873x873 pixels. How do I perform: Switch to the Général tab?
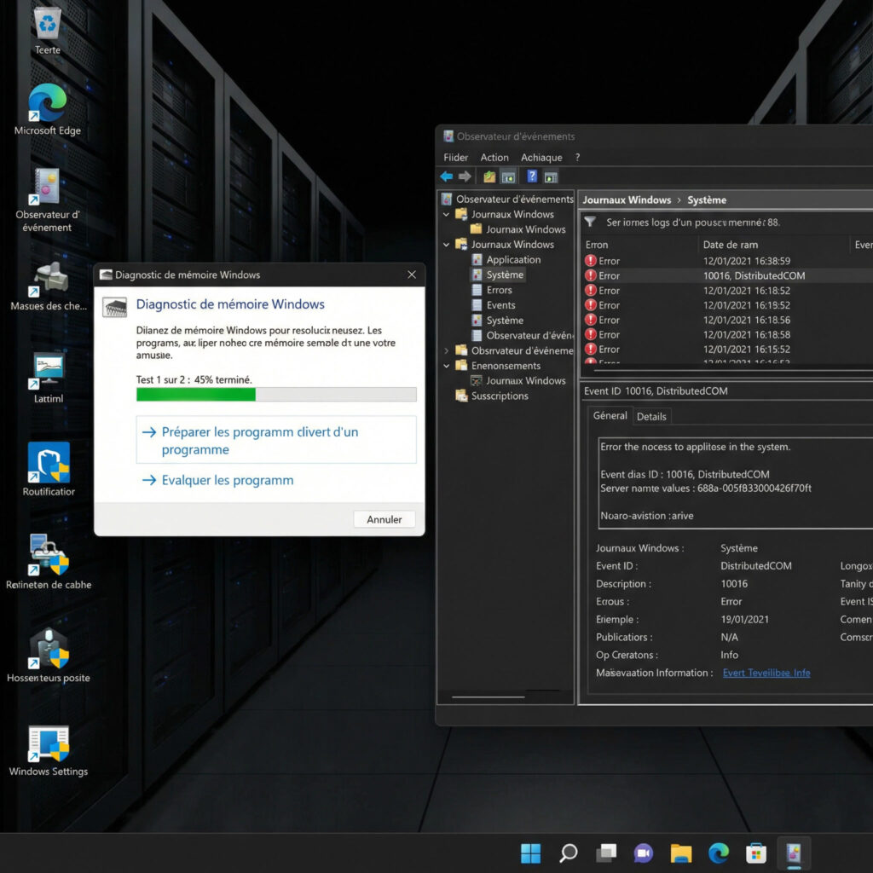pyautogui.click(x=609, y=416)
